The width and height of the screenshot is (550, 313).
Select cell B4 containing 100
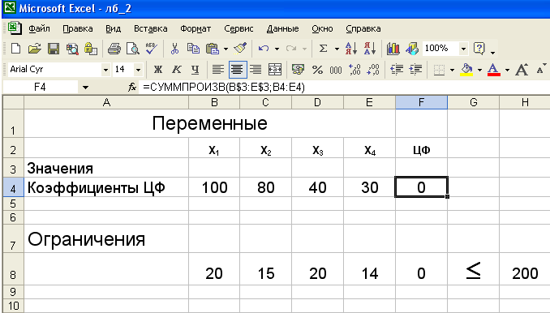(214, 187)
